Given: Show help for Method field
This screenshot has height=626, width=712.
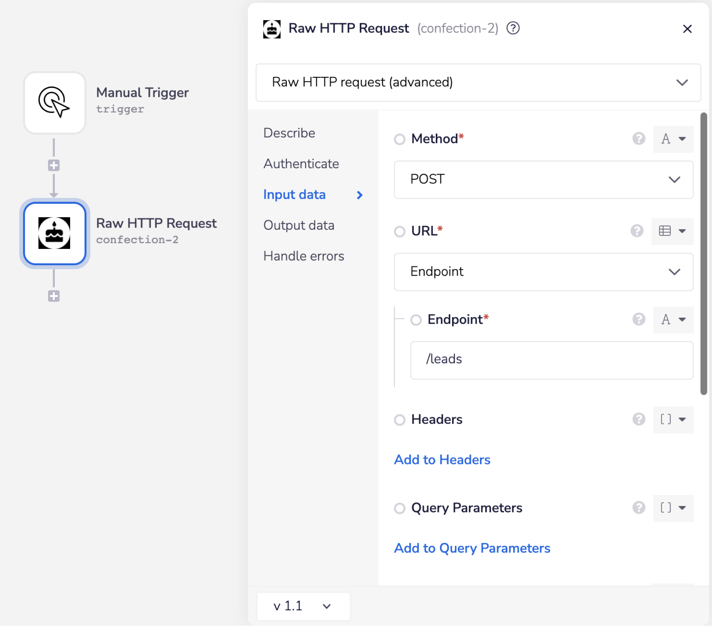Looking at the screenshot, I should pos(639,139).
